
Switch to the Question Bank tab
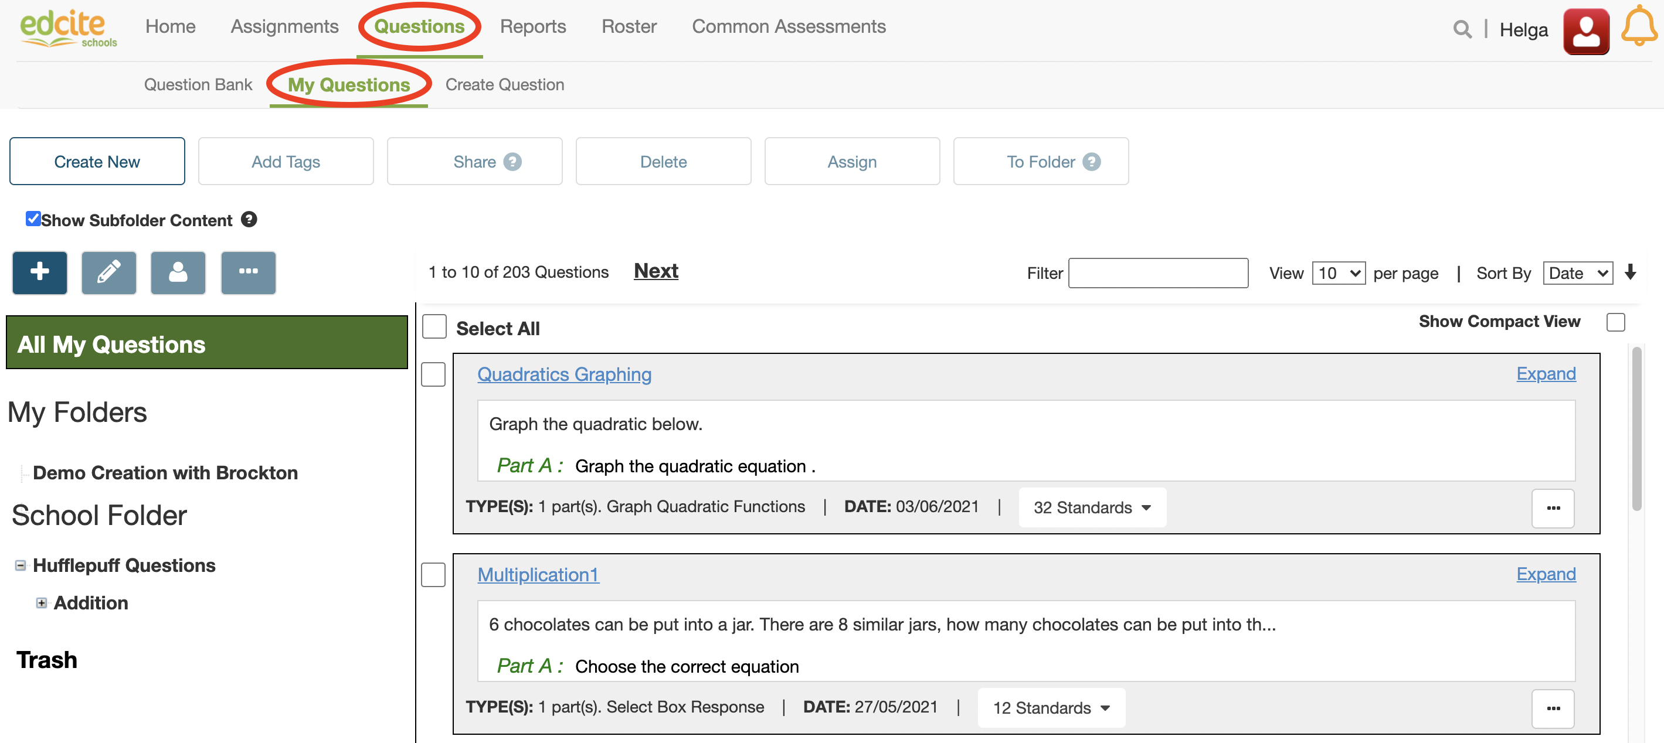pos(198,84)
